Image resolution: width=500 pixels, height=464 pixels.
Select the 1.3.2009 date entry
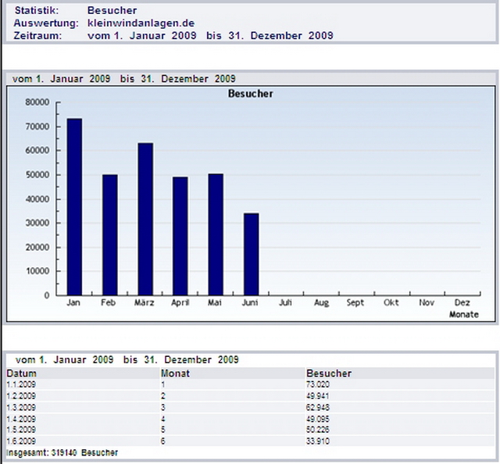tap(21, 407)
